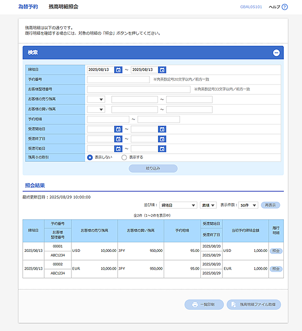302x331 pixels.
Task: Open calendar for 受渡終了日 end date
Action: point(162,139)
